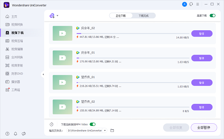Image resolution: width=224 pixels, height=139 pixels.
Task: Pause the 楚乔传_02 download
Action: tap(202, 107)
